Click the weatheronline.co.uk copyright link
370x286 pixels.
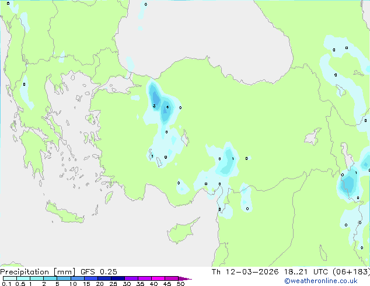pos(321,281)
